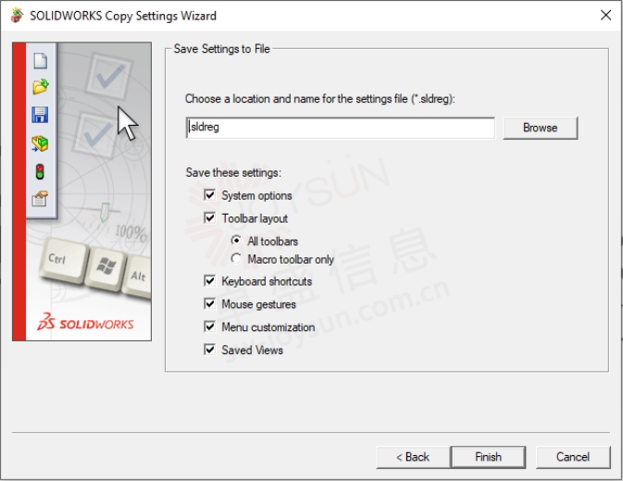Click the settings file path input field
The width and height of the screenshot is (623, 481).
pyautogui.click(x=341, y=128)
